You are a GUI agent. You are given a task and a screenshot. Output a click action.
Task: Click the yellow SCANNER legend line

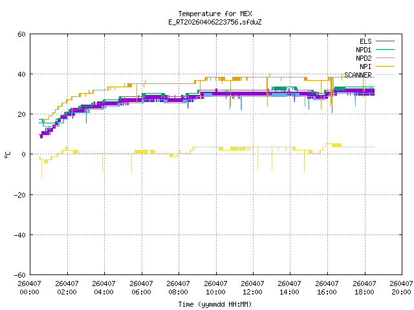(x=385, y=75)
